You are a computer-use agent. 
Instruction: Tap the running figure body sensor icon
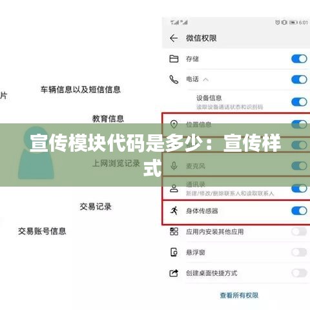[174, 211]
